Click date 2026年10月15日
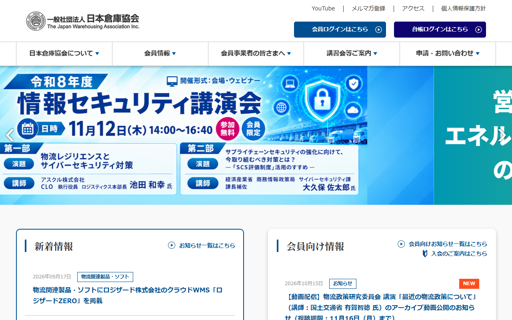512x320 pixels. [304, 284]
